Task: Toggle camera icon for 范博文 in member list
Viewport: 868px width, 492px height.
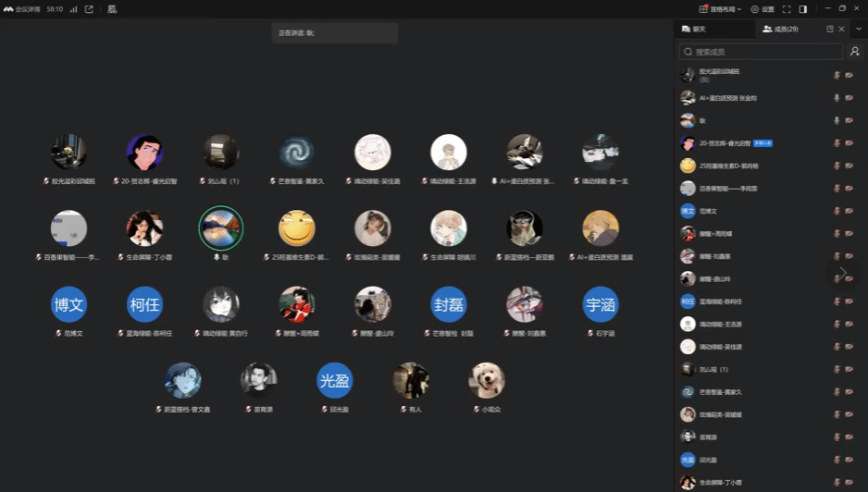Action: point(849,211)
